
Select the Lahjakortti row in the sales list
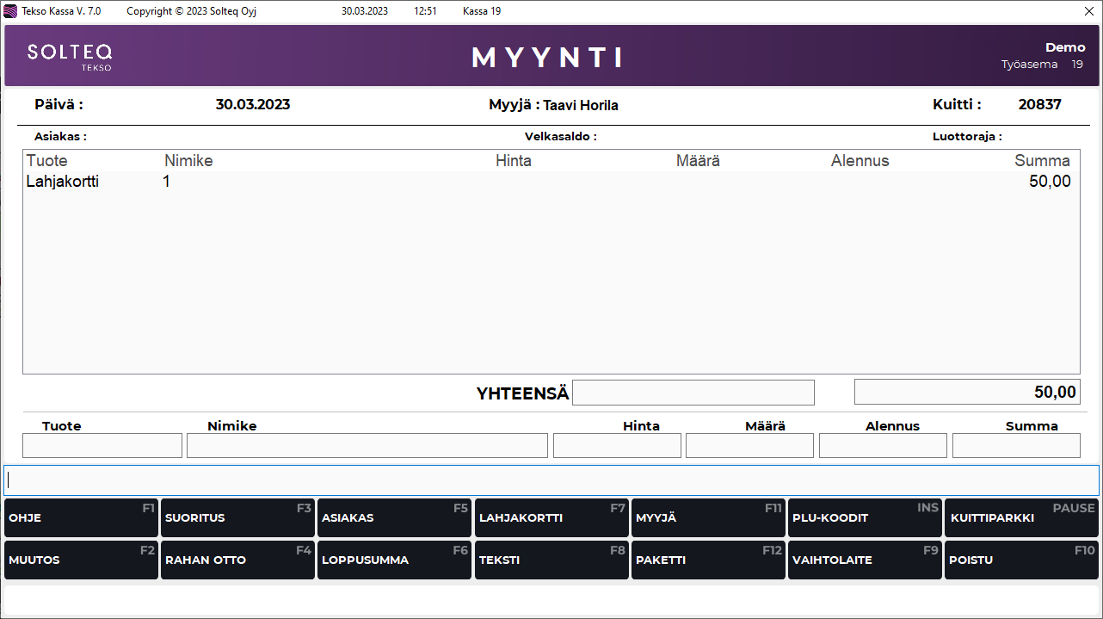[549, 182]
